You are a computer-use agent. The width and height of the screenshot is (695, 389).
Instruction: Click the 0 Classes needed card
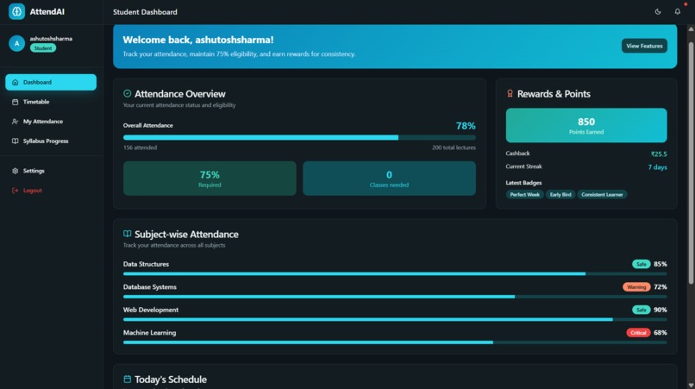pos(389,179)
